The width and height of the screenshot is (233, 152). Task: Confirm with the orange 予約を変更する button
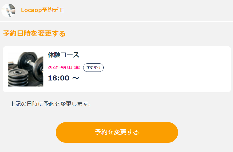point(117,132)
